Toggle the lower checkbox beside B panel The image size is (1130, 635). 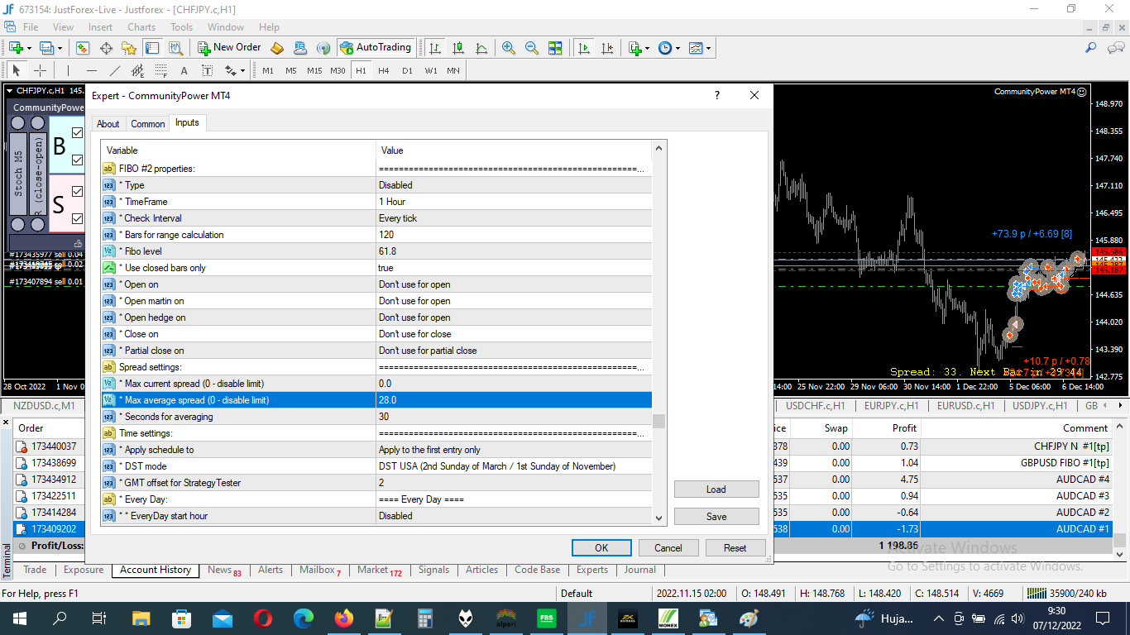78,160
